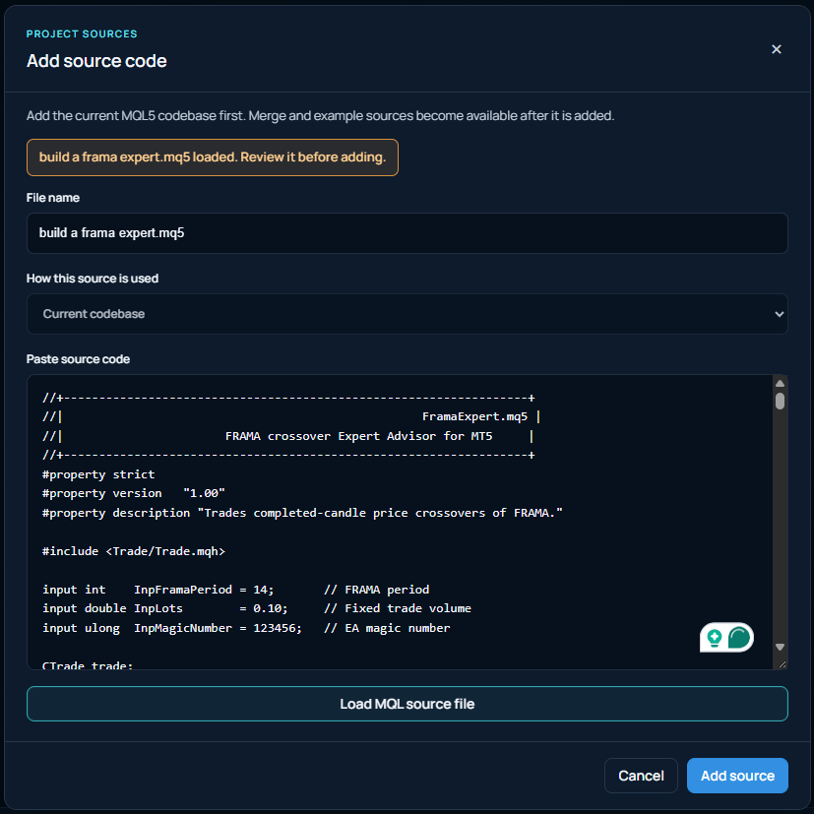The image size is (814, 814).
Task: Click the Load MQL source file button
Action: point(407,704)
